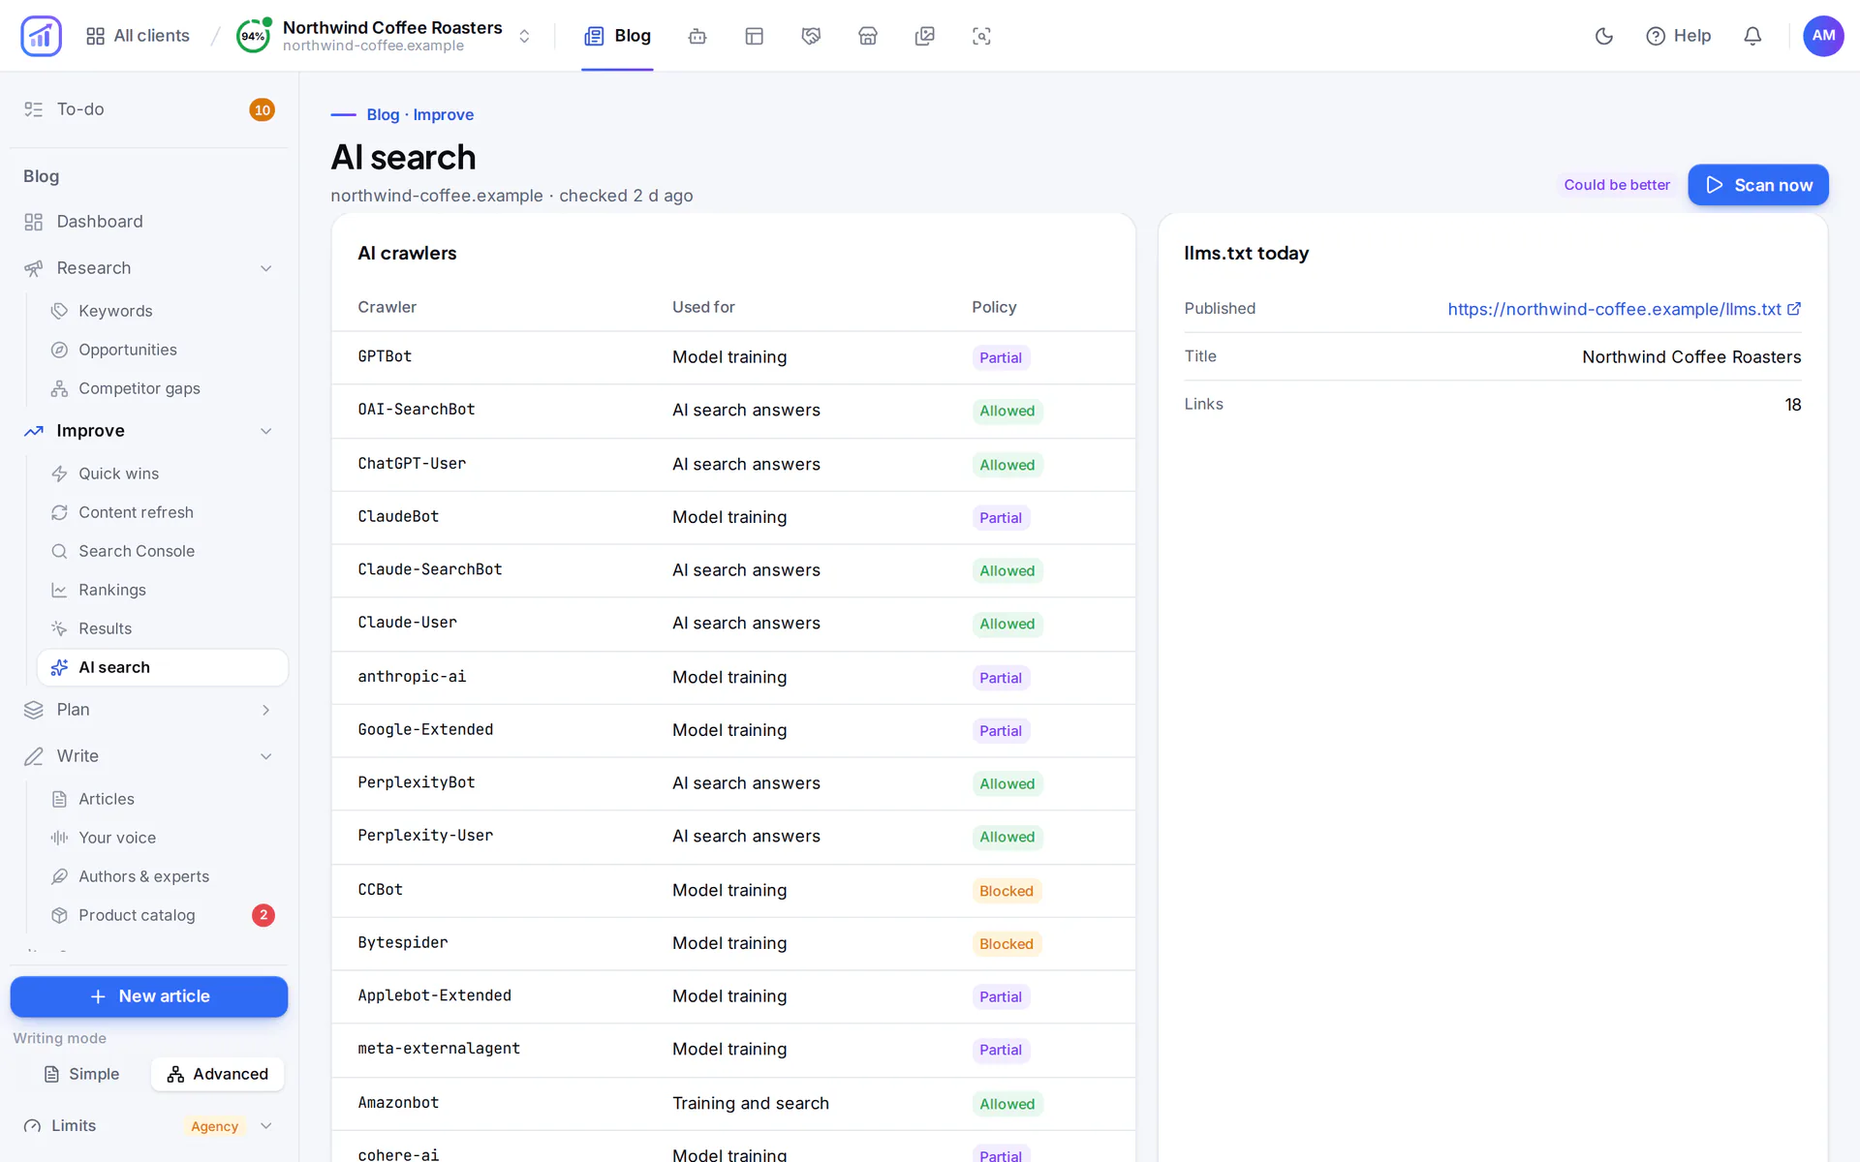Click the Applebot-Extended Partial badge
Image resolution: width=1860 pixels, height=1162 pixels.
coord(1000,996)
